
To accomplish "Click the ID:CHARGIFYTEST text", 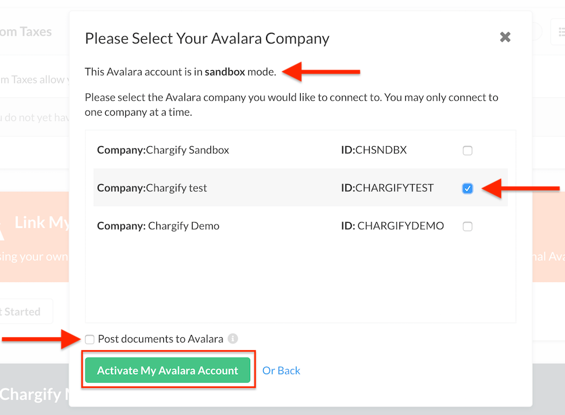I will 387,188.
